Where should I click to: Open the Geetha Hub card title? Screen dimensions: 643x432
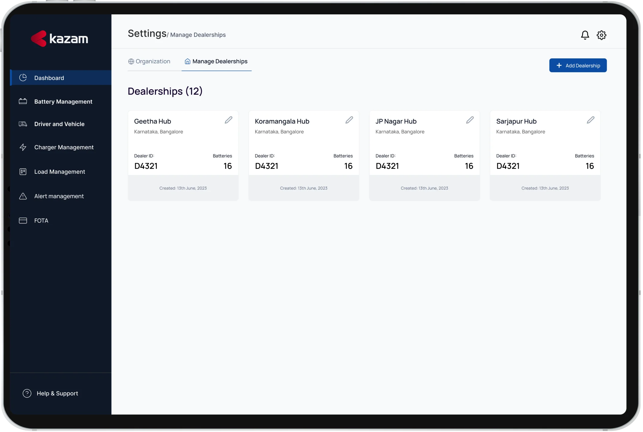[x=153, y=121]
